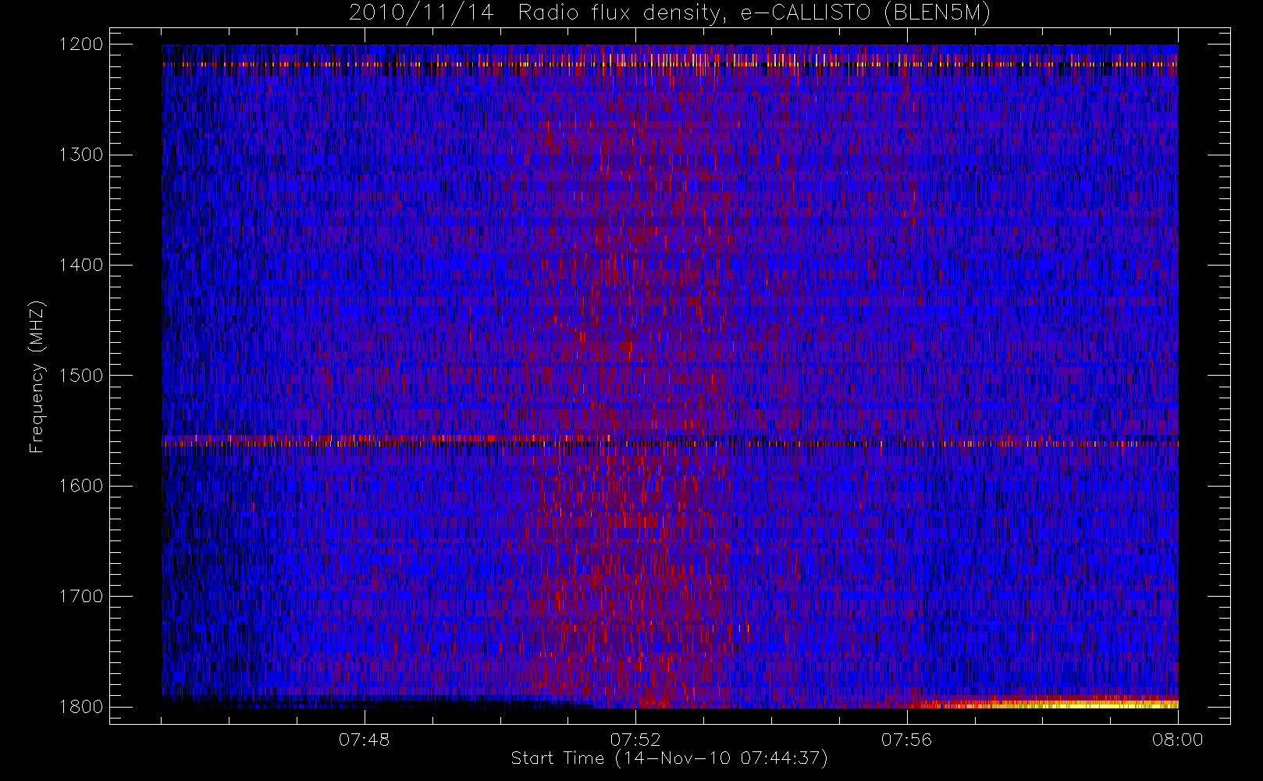Click the 08:00 time tick label

pyautogui.click(x=1177, y=740)
